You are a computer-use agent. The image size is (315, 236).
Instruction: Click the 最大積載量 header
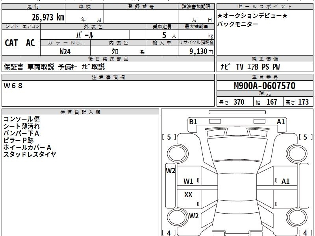(x=196, y=26)
